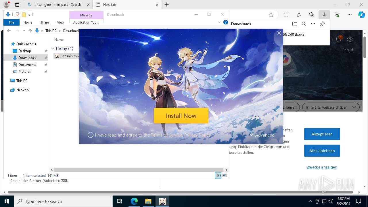Toggle the Edge Downloads toolbar icon
This screenshot has height=207, width=368.
(x=324, y=15)
